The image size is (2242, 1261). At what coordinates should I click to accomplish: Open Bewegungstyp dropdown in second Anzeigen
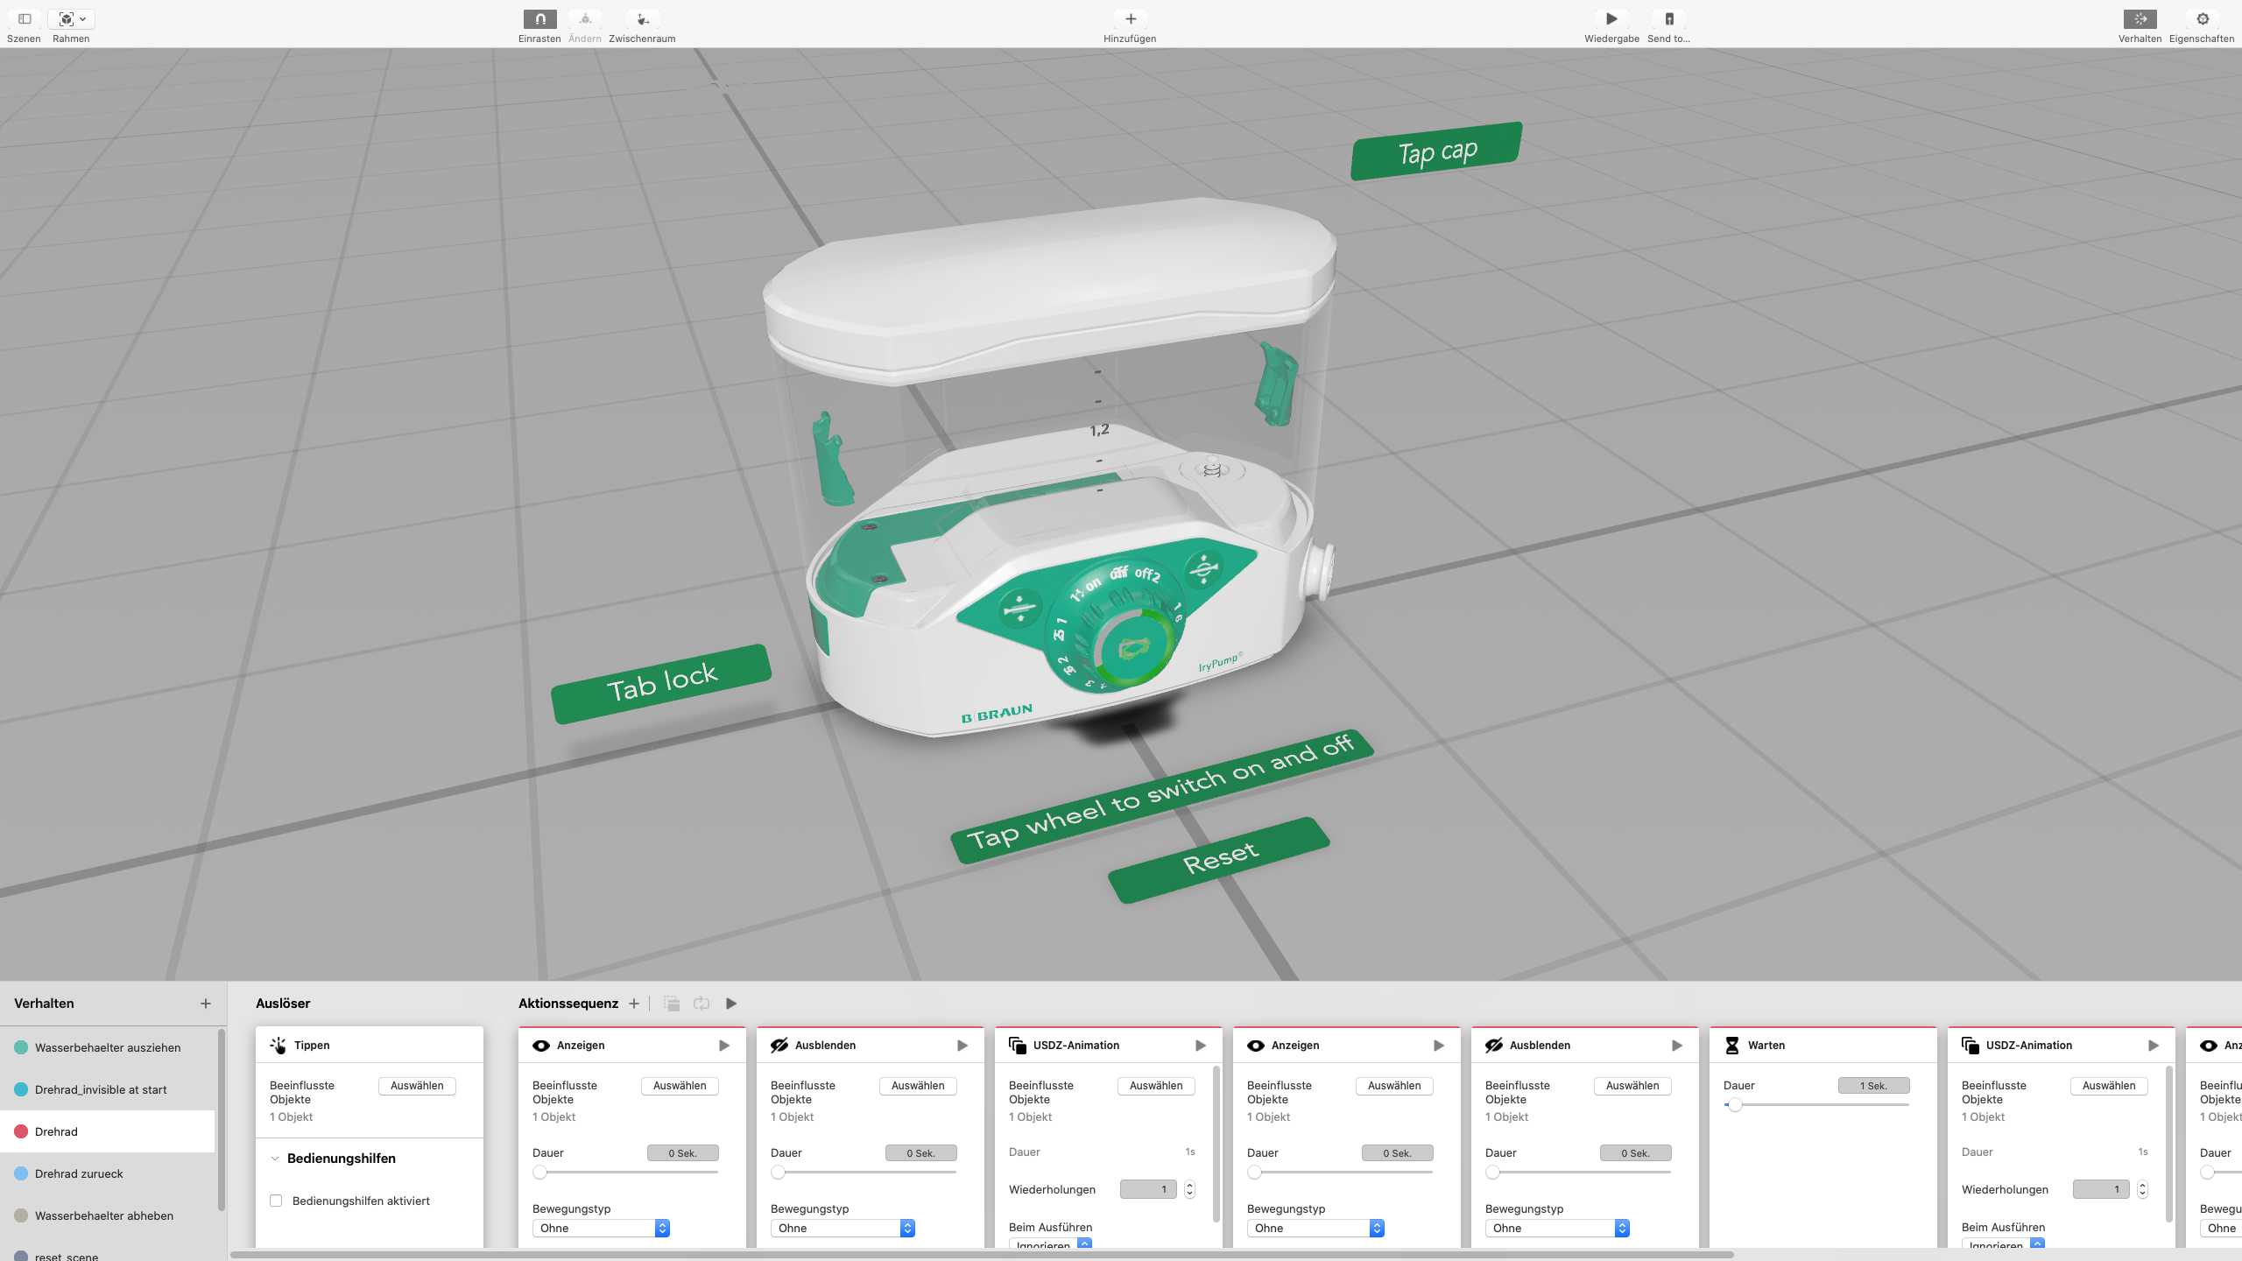pos(1315,1229)
